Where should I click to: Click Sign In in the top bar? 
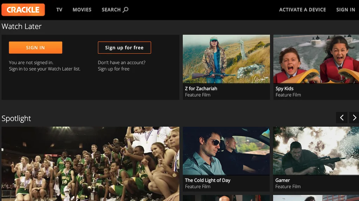[345, 9]
